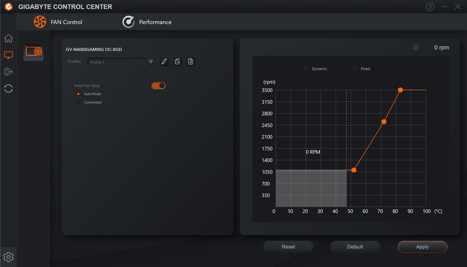Select the Auto Mode radio button
This screenshot has width=467, height=267.
click(x=78, y=94)
